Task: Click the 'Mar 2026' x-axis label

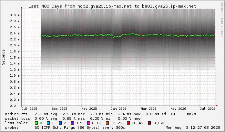Action: [x=148, y=109]
